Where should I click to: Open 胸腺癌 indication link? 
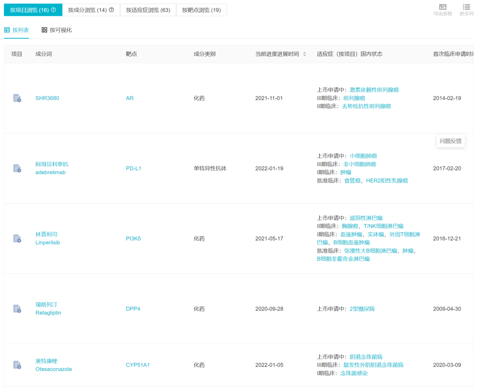350,226
